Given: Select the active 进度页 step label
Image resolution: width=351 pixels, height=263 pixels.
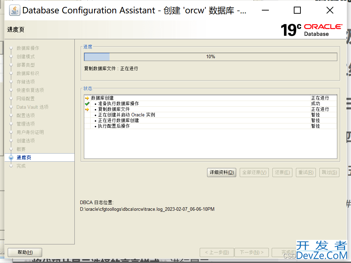Looking at the screenshot, I should click(x=24, y=158).
